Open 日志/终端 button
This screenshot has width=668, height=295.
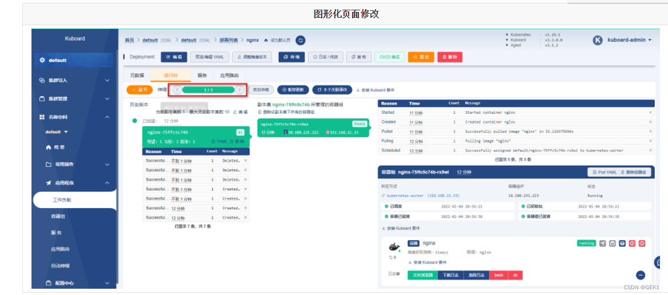pos(326,57)
